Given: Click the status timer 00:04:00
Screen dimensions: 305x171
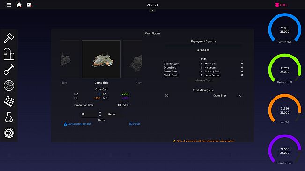Looking at the screenshot, I should coord(134,124).
